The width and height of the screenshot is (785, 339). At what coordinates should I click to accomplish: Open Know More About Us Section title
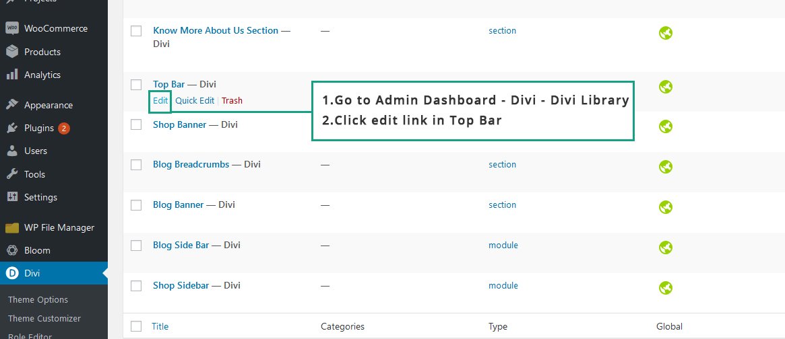tap(216, 30)
